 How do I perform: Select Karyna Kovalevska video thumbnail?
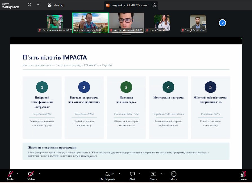(x=55, y=23)
